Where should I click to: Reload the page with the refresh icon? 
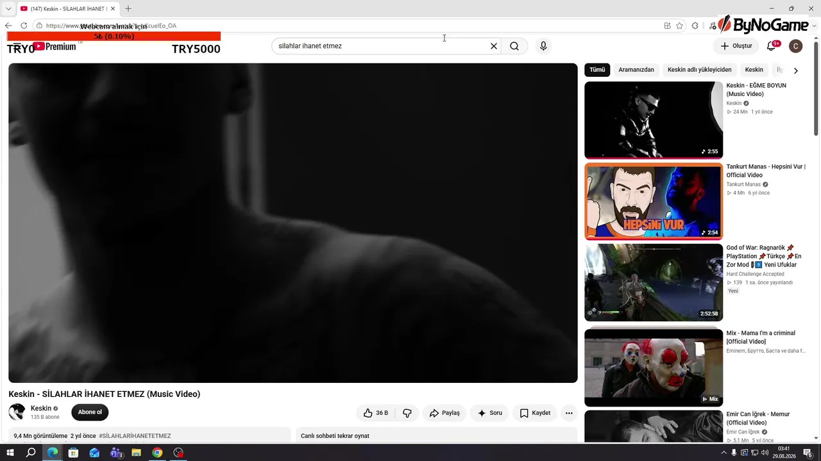(24, 26)
